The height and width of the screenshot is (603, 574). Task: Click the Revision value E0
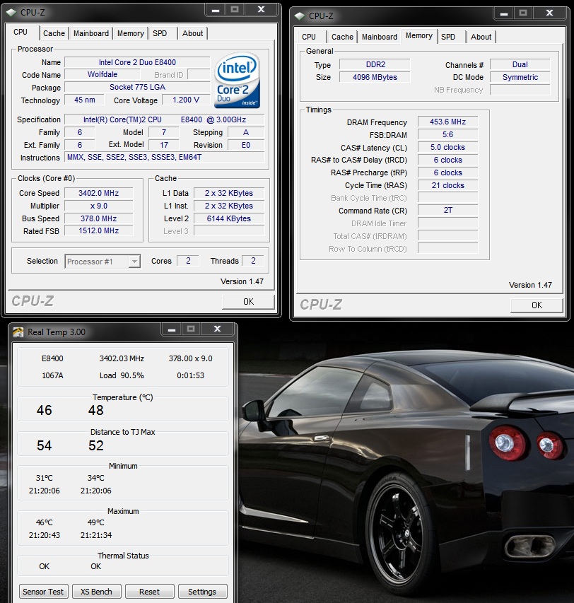[246, 145]
